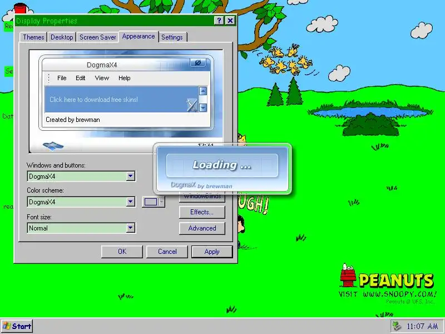The height and width of the screenshot is (334, 445).
Task: Click View in the DogmaX4 preview menu
Action: [102, 78]
